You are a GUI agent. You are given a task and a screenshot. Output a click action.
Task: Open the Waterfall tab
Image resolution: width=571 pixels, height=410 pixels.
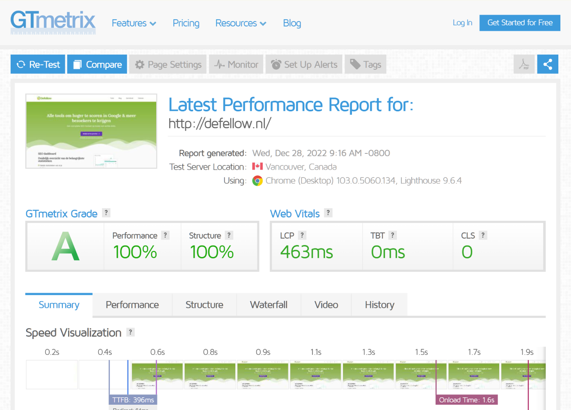[x=269, y=305]
